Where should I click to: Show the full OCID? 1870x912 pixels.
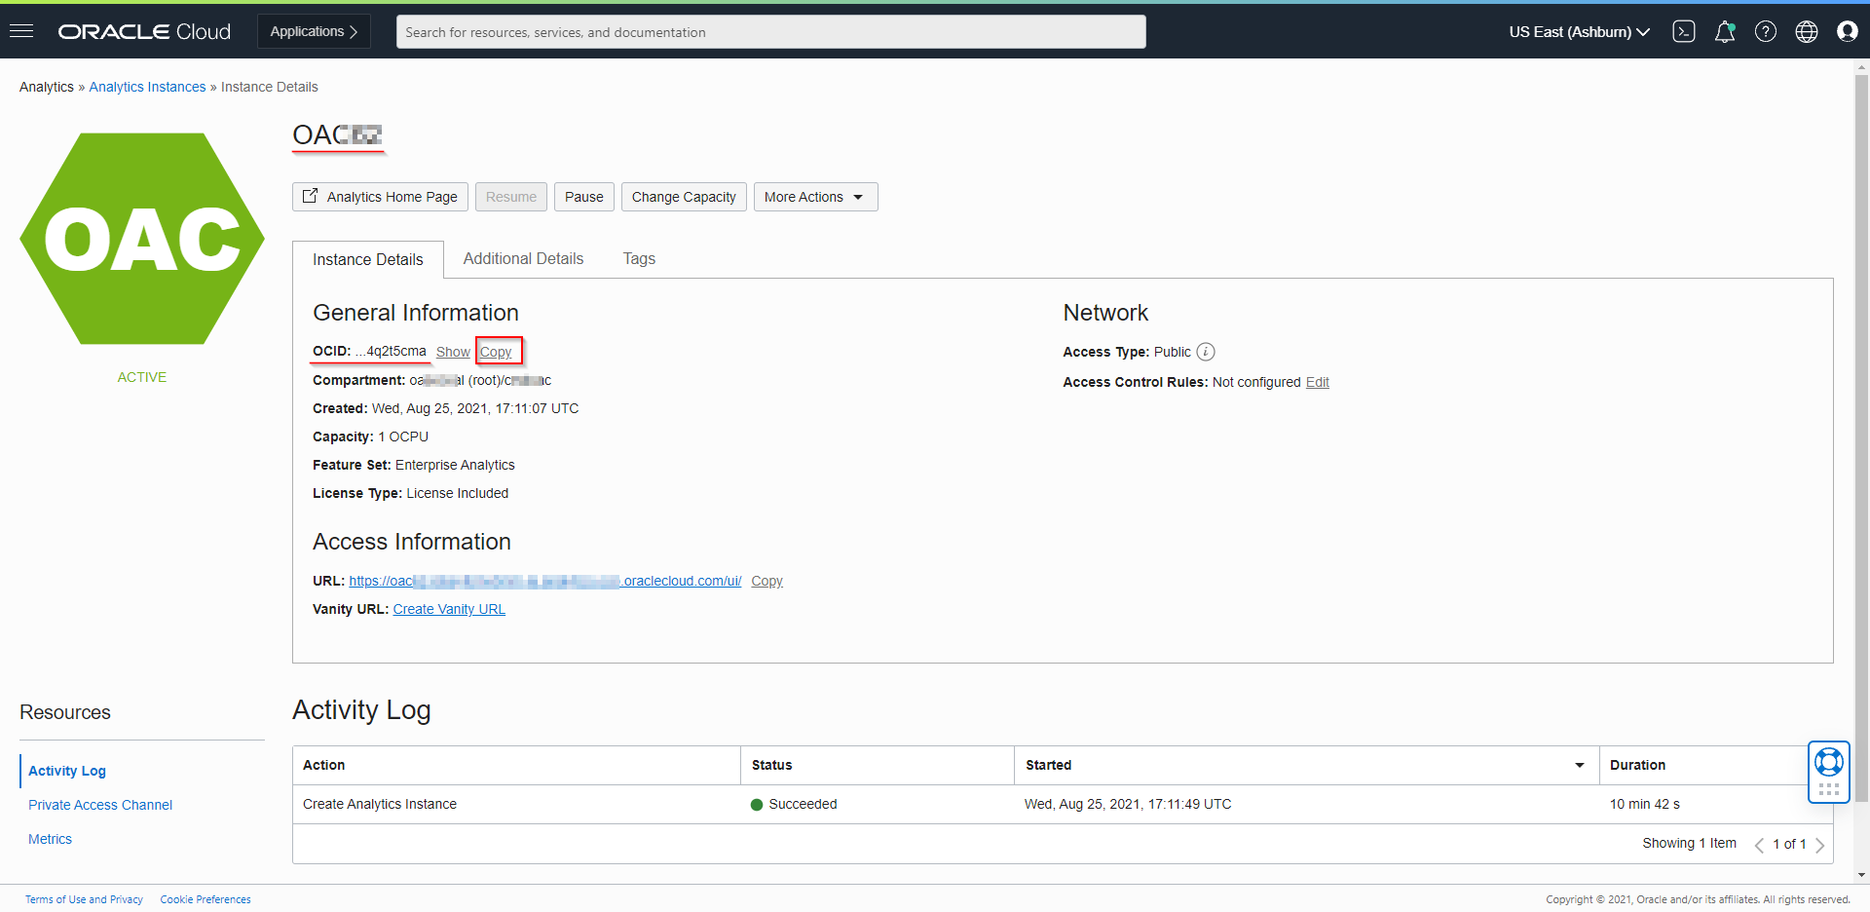(453, 352)
